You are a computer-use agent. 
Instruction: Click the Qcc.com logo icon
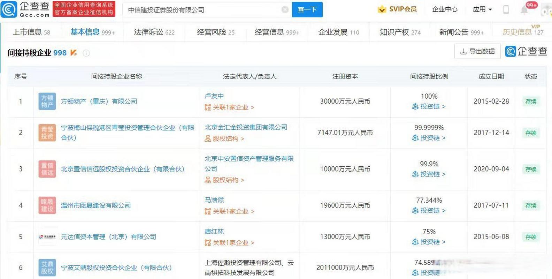pyautogui.click(x=9, y=9)
